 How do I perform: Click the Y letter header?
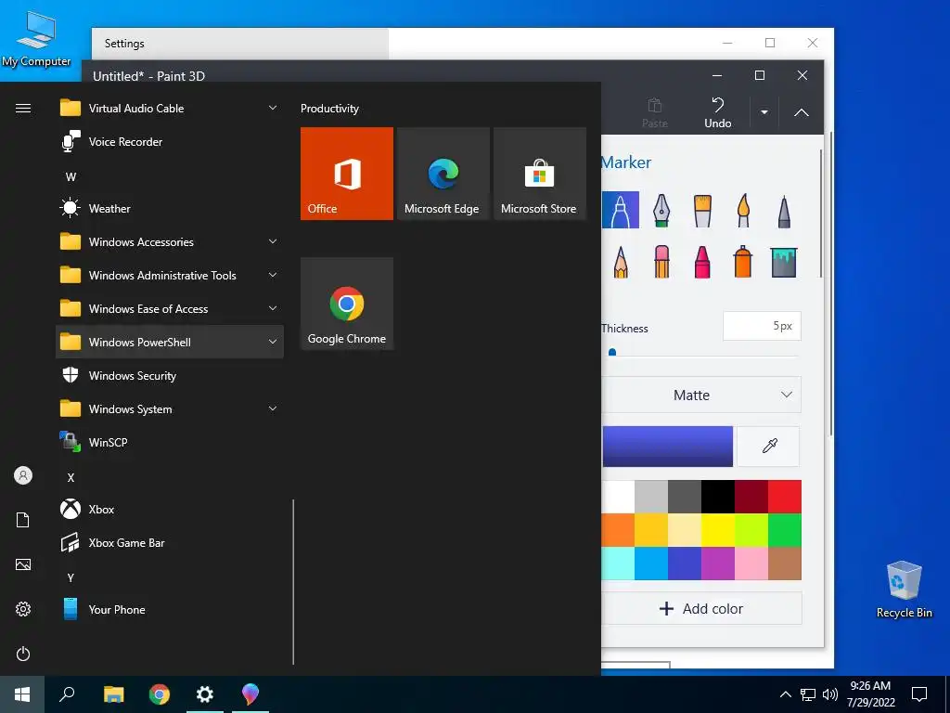point(71,577)
